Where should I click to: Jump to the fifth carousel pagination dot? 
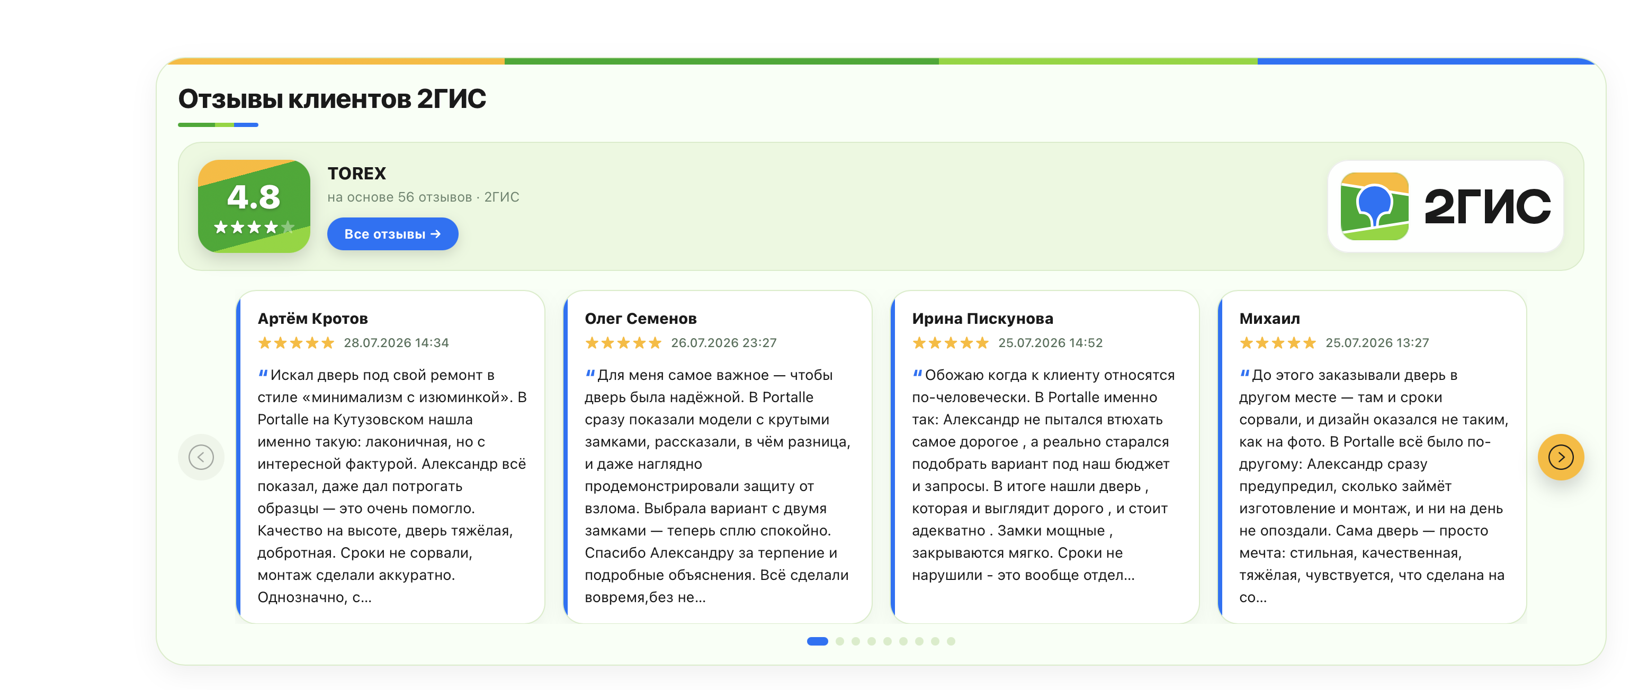click(888, 641)
